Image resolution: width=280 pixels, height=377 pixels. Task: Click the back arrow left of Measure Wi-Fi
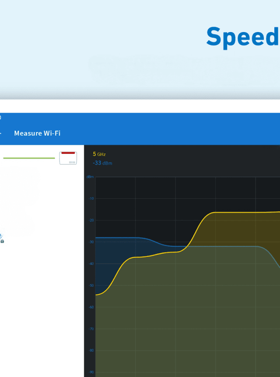(x=1, y=133)
